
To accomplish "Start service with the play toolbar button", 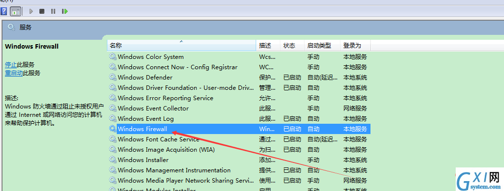I will pyautogui.click(x=31, y=11).
